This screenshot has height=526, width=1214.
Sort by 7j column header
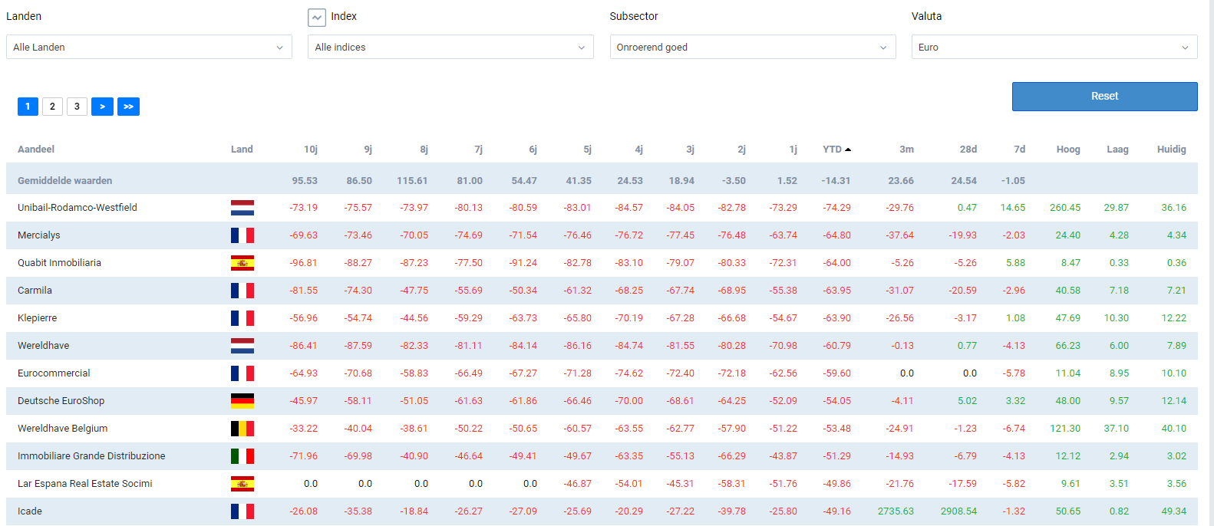478,150
